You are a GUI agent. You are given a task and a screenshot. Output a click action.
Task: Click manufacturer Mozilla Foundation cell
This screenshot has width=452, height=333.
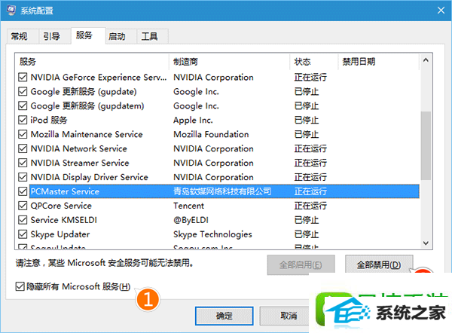(211, 134)
